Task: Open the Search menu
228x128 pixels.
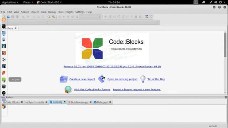Action: click(x=25, y=12)
